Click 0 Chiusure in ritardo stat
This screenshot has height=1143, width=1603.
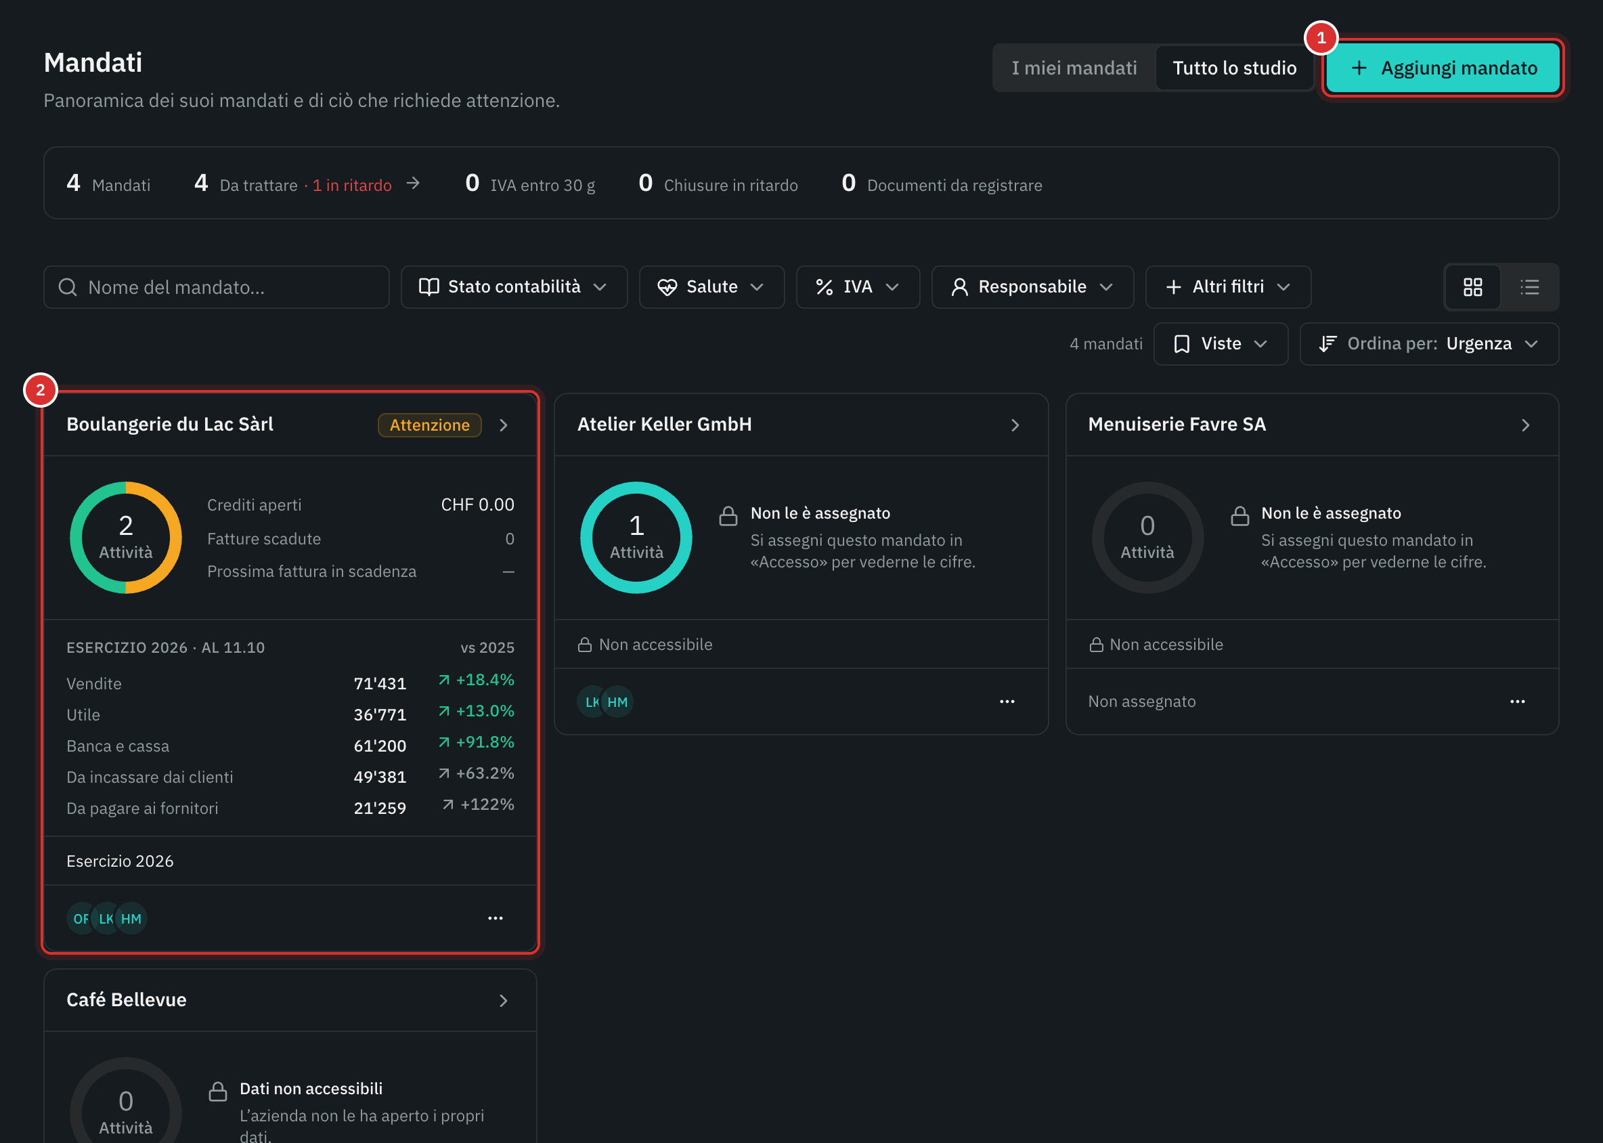tap(718, 184)
